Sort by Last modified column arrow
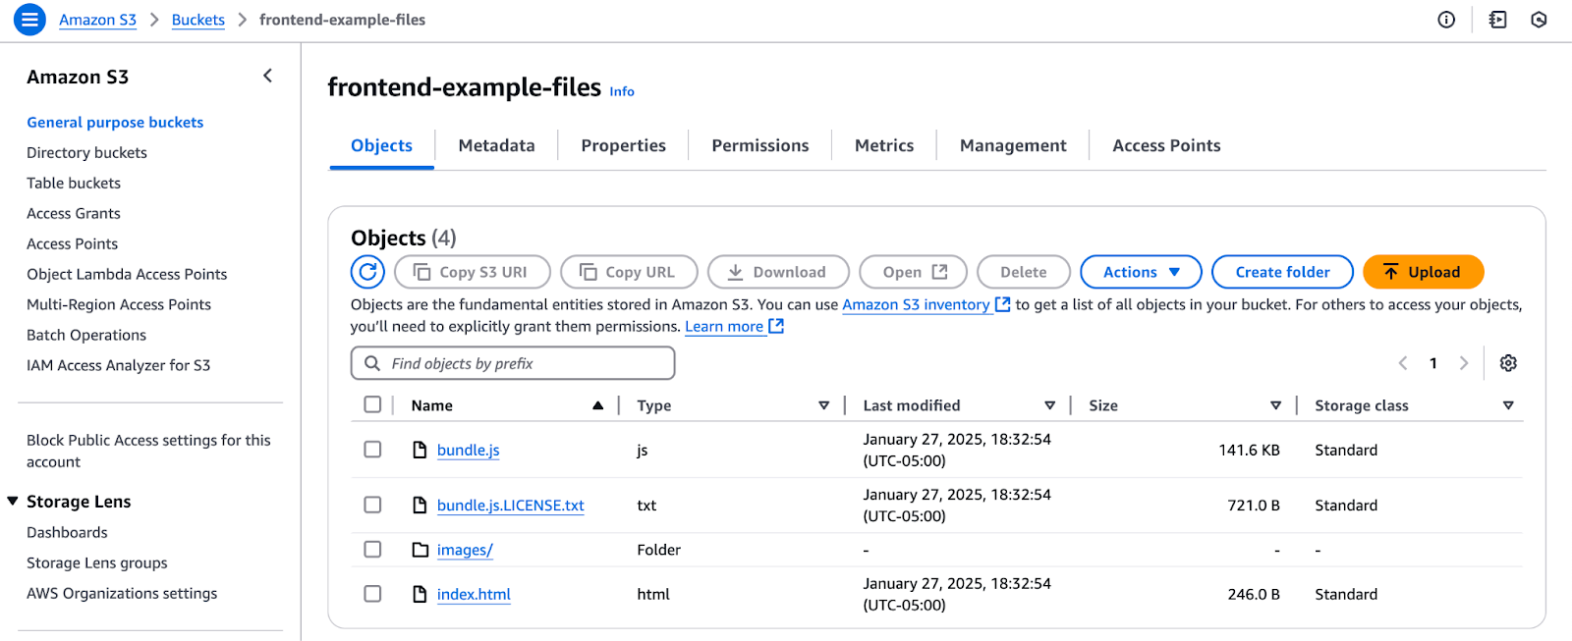Image resolution: width=1572 pixels, height=641 pixels. [x=1049, y=405]
